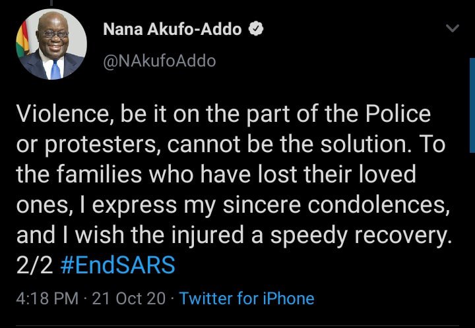Click the thread connector line above the avatar

[51, 3]
